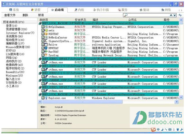186x134 pixels.
Task: Click the Explorer.exe entry icon
Action: pos(46,98)
